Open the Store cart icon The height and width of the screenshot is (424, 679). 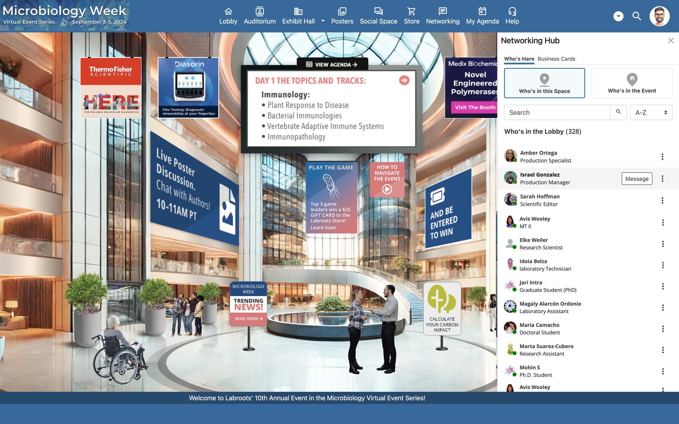pos(411,12)
